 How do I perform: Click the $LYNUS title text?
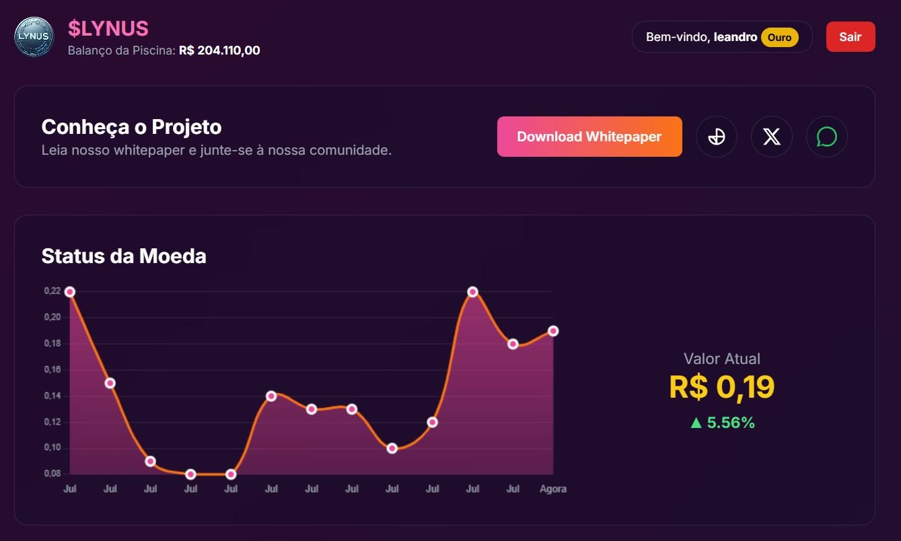coord(108,28)
